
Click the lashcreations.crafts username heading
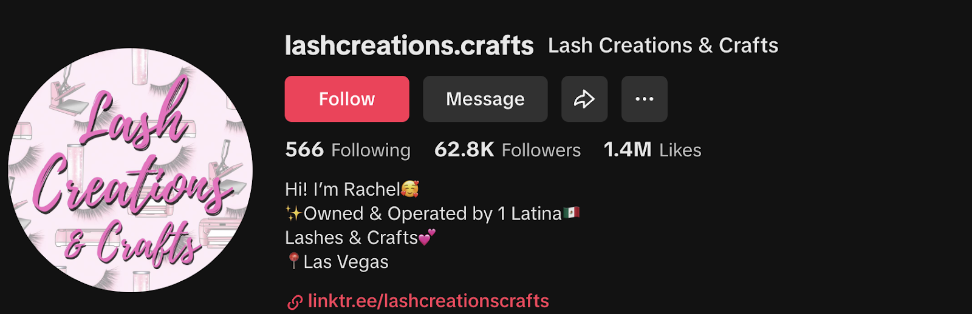tap(409, 45)
